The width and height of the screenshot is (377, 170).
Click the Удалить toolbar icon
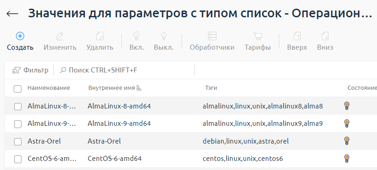100,36
